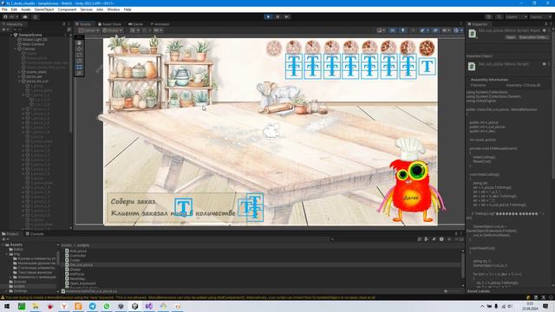The height and width of the screenshot is (312, 555).
Task: Click the Open button in Inspector
Action: tap(510, 37)
